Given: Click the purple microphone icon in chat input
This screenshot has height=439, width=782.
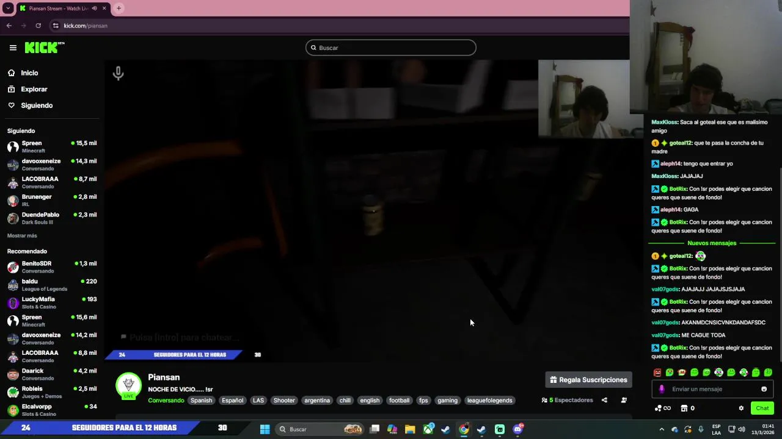Looking at the screenshot, I should tap(662, 389).
